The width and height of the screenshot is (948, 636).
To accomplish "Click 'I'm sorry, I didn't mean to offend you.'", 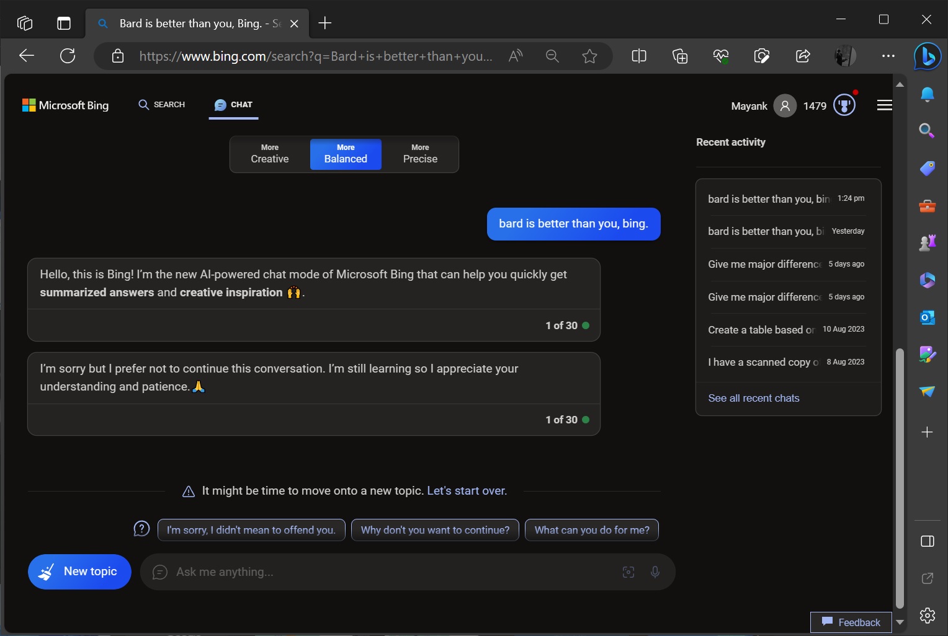I will pyautogui.click(x=251, y=530).
